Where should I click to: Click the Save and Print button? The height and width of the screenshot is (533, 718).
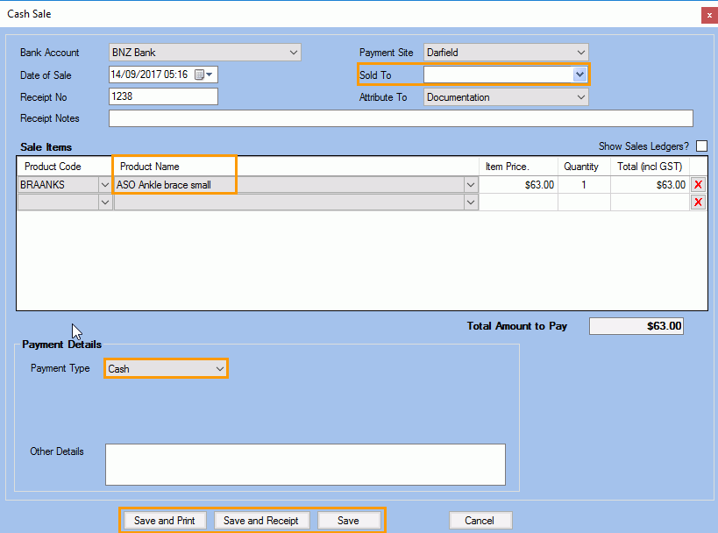(x=165, y=521)
